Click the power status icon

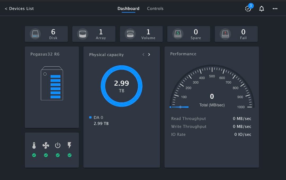58,145
